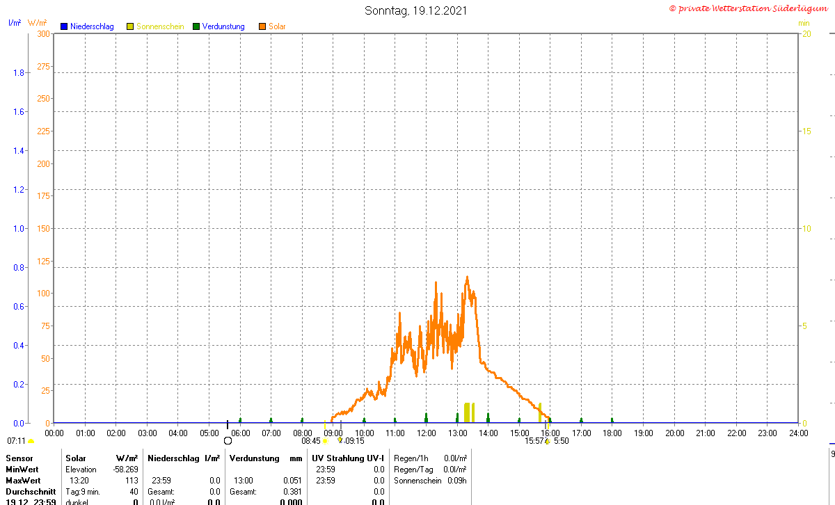The image size is (835, 505).
Task: Click the full moon circle marker
Action: click(228, 441)
